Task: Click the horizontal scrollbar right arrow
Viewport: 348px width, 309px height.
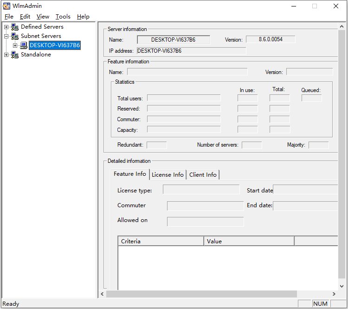Action: (334, 294)
